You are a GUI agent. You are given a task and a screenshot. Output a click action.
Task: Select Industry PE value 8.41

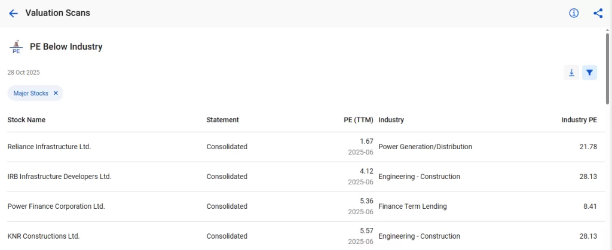(590, 206)
